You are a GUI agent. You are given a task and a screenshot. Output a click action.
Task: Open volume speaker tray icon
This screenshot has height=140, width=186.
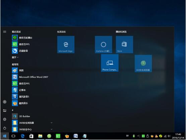click(x=169, y=136)
